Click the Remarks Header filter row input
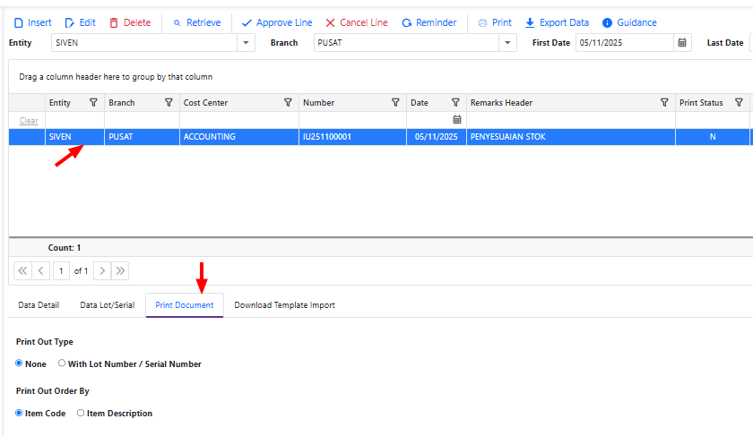 pyautogui.click(x=571, y=120)
